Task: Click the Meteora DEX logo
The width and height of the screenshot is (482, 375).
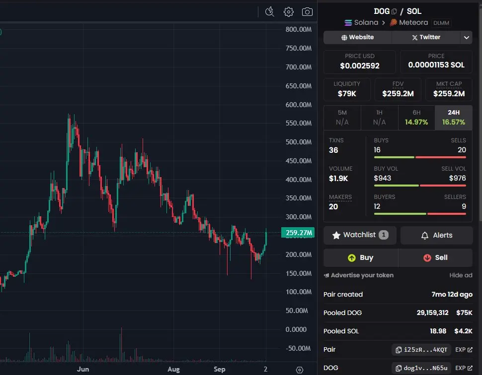Action: coord(393,23)
